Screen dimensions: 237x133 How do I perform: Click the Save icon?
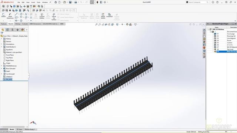pyautogui.click(x=70, y=2)
